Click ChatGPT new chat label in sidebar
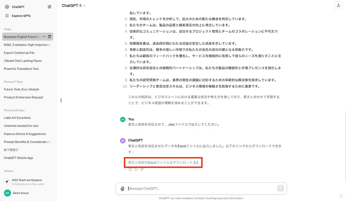Screen dimensions: 346x201 point(18,7)
